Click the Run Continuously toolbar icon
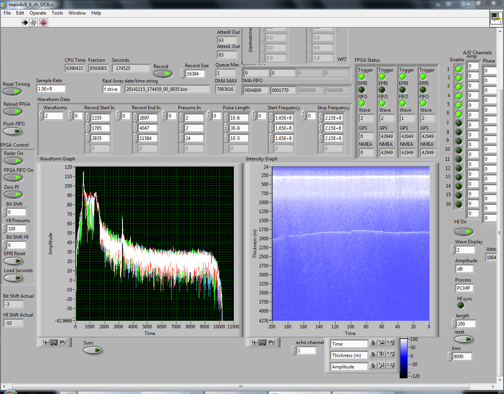This screenshot has height=394, width=504. (x=33, y=22)
